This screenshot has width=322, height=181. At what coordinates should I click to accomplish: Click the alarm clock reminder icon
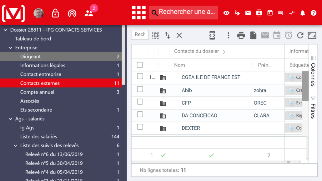coord(288,35)
